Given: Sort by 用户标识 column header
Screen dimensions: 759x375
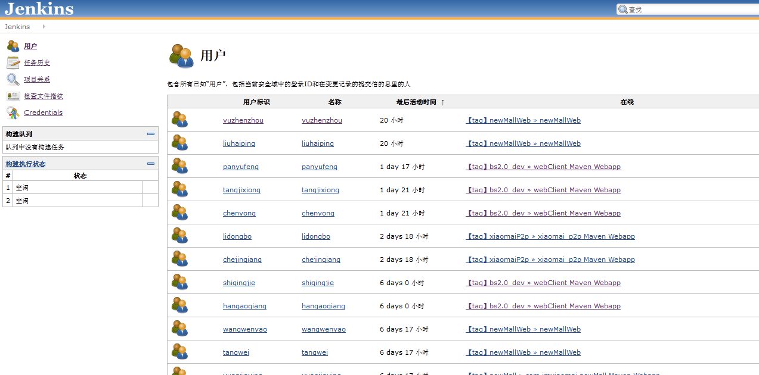Looking at the screenshot, I should tap(256, 102).
